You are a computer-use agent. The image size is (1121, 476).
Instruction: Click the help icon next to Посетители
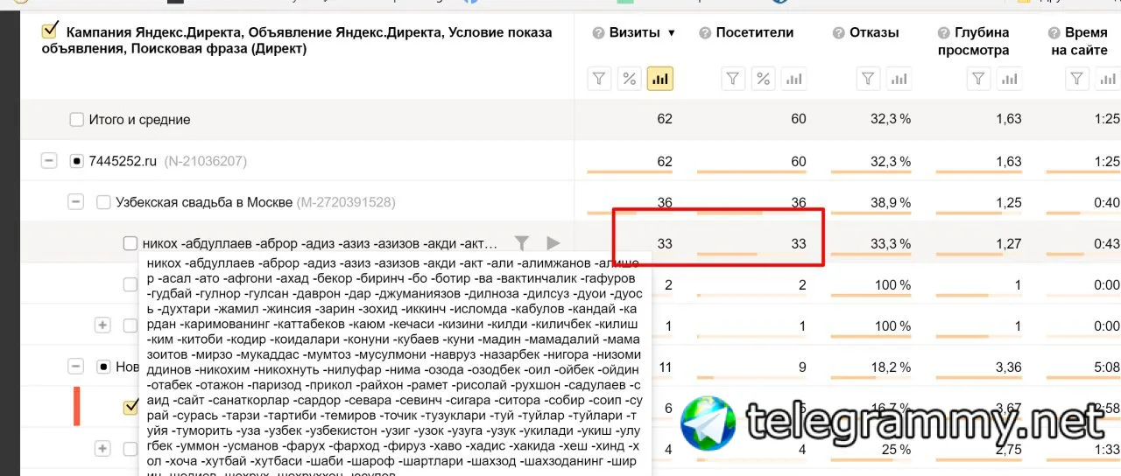coord(705,33)
